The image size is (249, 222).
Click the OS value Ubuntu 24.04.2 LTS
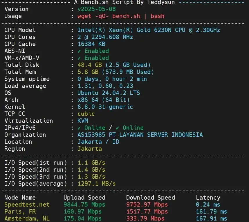(109, 93)
